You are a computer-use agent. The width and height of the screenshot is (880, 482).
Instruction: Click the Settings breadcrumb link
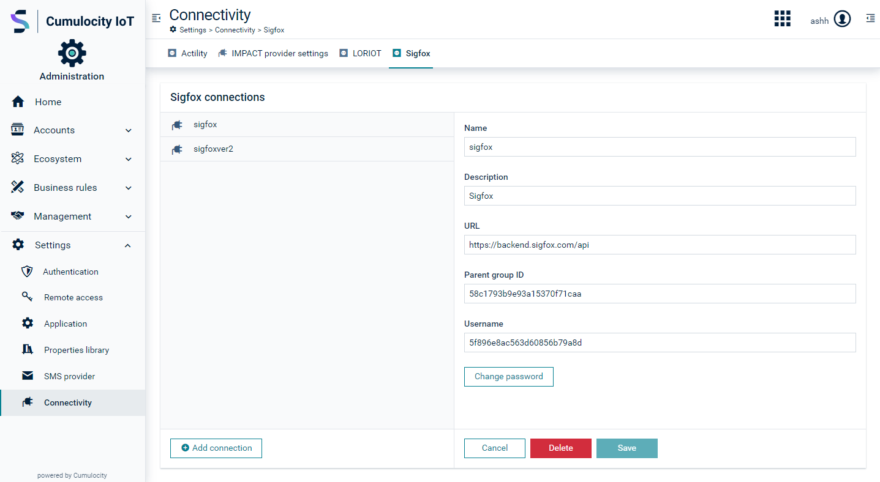click(x=193, y=30)
